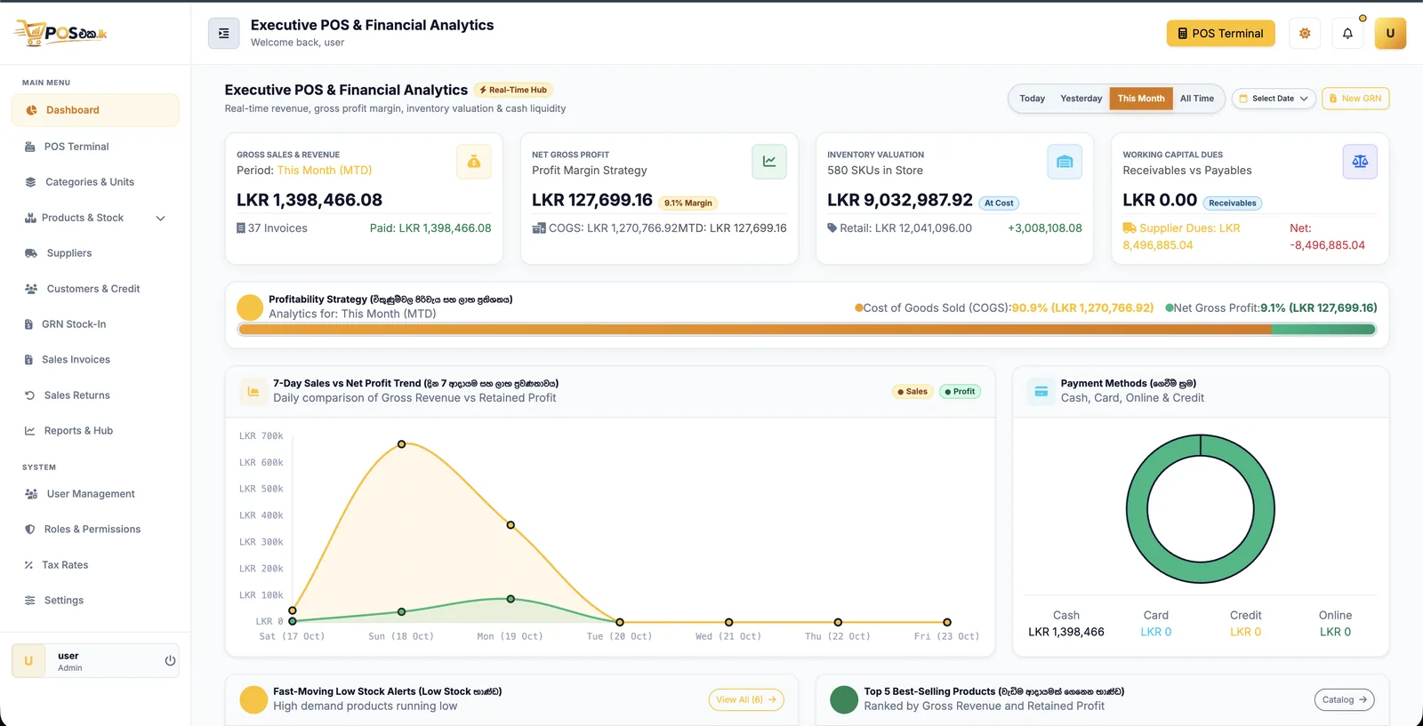Screen dimensions: 1423x726
Task: Switch theme with the sun icon
Action: click(1305, 33)
